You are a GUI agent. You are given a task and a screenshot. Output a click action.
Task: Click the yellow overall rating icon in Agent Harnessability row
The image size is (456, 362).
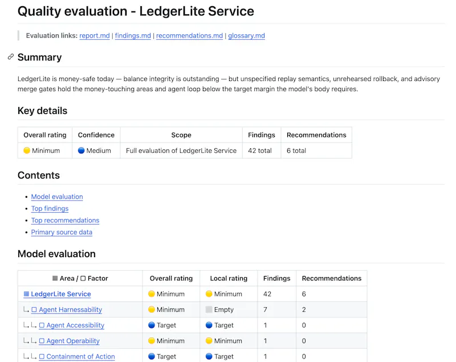(151, 310)
